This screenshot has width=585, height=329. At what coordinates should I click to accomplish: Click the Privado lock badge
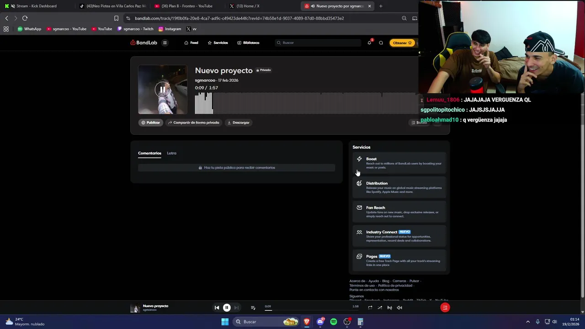point(263,70)
